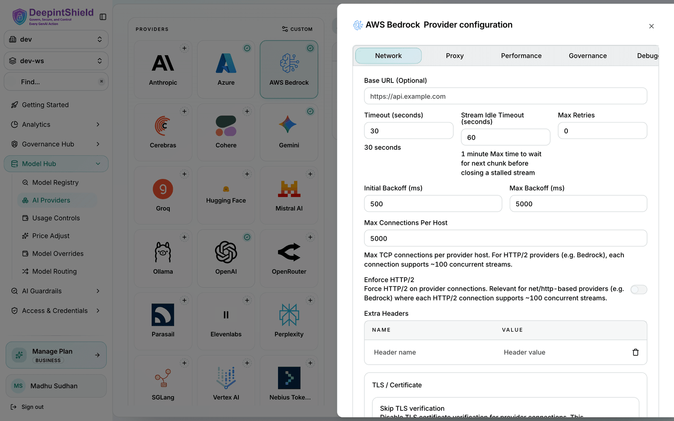This screenshot has height=421, width=674.
Task: Expand the AI Guardrails menu
Action: click(x=56, y=291)
